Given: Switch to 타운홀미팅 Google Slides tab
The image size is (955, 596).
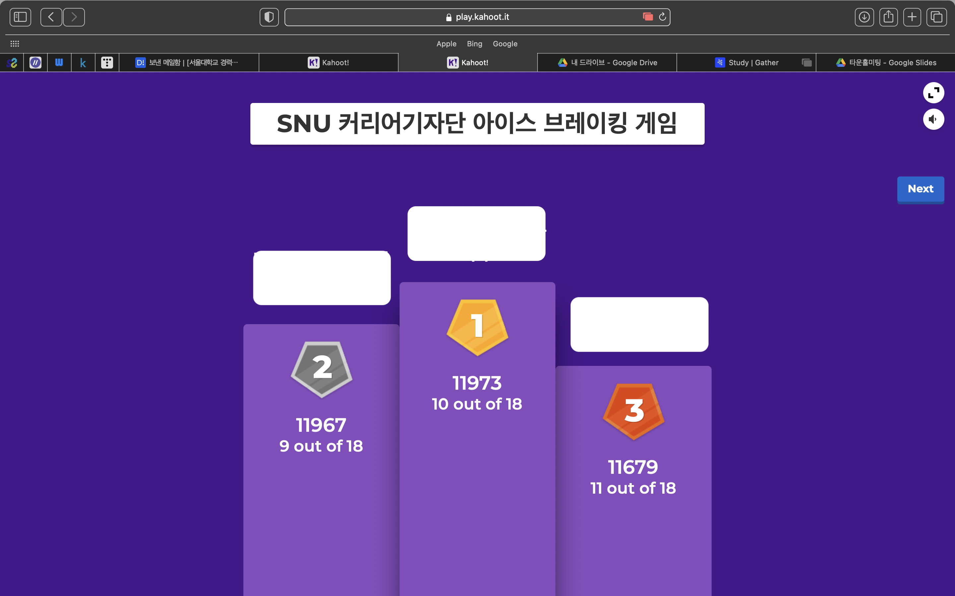Looking at the screenshot, I should pyautogui.click(x=886, y=62).
